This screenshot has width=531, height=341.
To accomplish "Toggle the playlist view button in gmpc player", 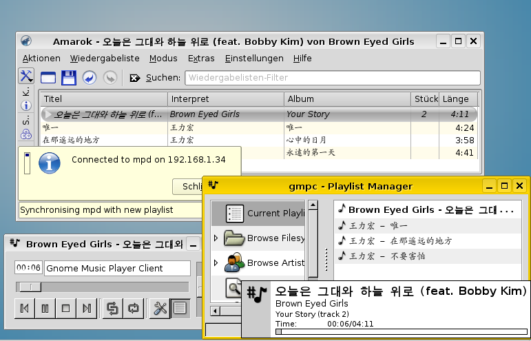I will click(x=180, y=308).
